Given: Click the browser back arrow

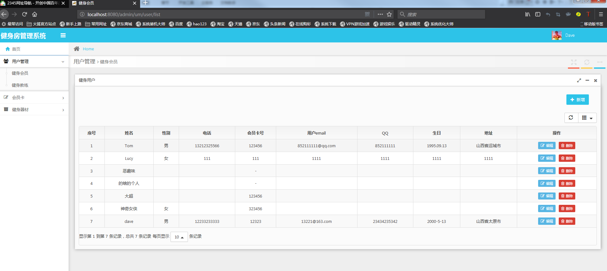Looking at the screenshot, I should pyautogui.click(x=4, y=14).
